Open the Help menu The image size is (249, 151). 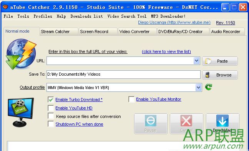[x=61, y=16]
